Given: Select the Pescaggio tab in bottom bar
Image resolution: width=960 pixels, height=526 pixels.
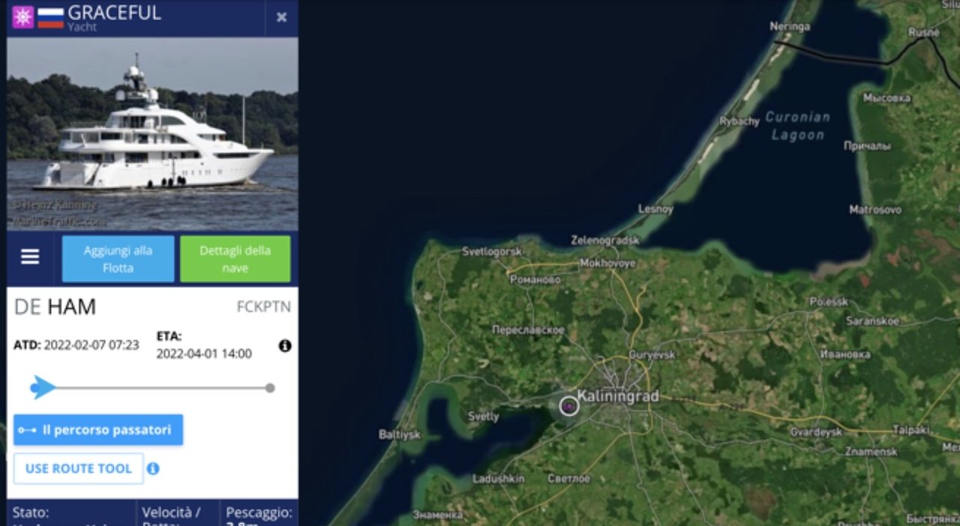Looking at the screenshot, I should 259,514.
